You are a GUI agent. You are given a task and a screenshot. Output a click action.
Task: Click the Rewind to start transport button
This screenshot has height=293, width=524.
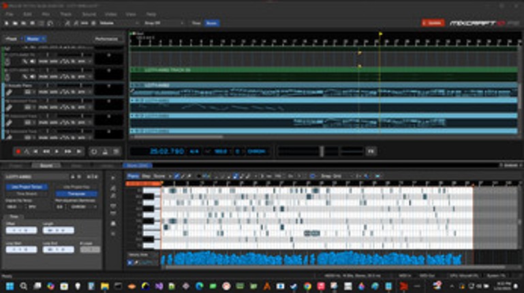[37, 151]
